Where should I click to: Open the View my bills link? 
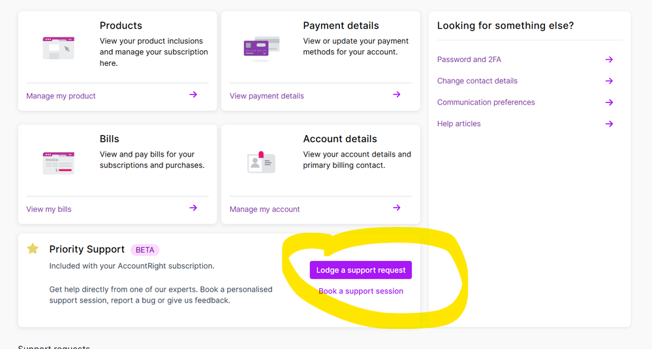pos(49,209)
